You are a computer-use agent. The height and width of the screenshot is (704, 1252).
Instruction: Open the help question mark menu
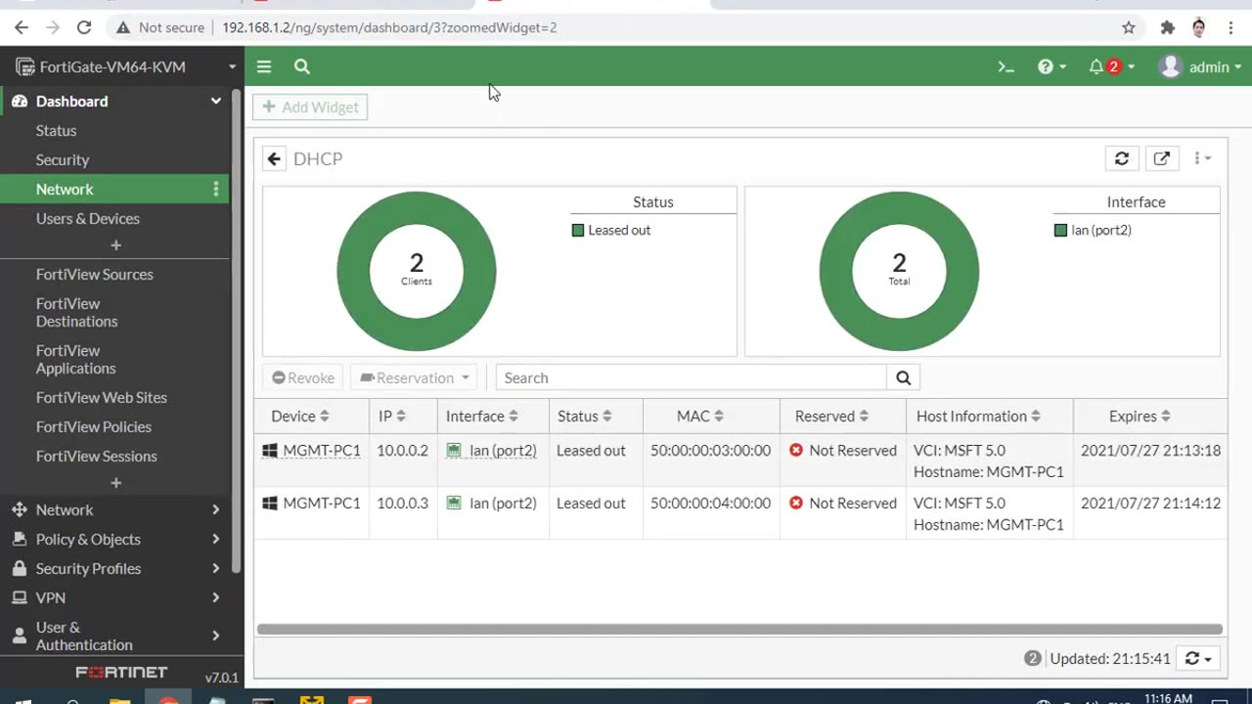1051,66
